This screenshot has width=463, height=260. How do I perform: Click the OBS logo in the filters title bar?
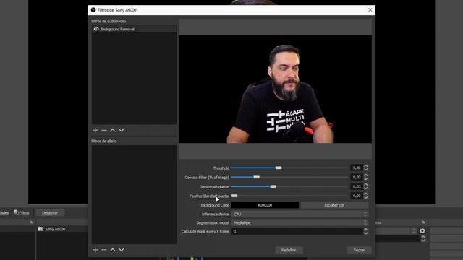tap(93, 10)
